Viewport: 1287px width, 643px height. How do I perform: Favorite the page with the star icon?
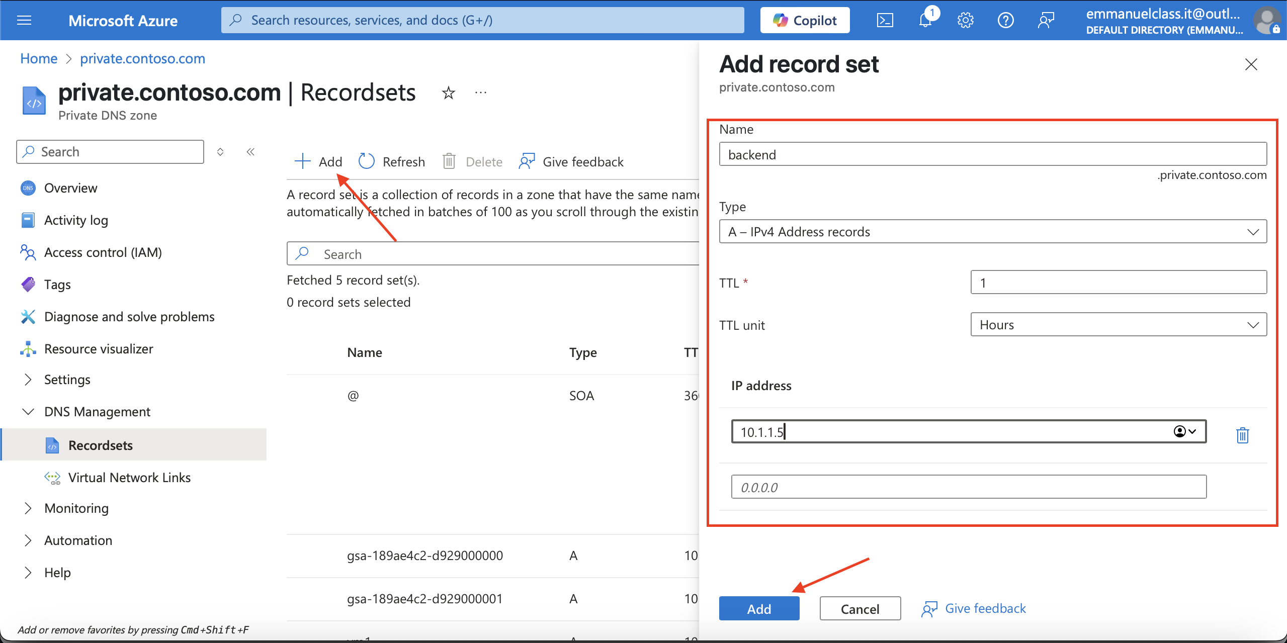tap(448, 93)
